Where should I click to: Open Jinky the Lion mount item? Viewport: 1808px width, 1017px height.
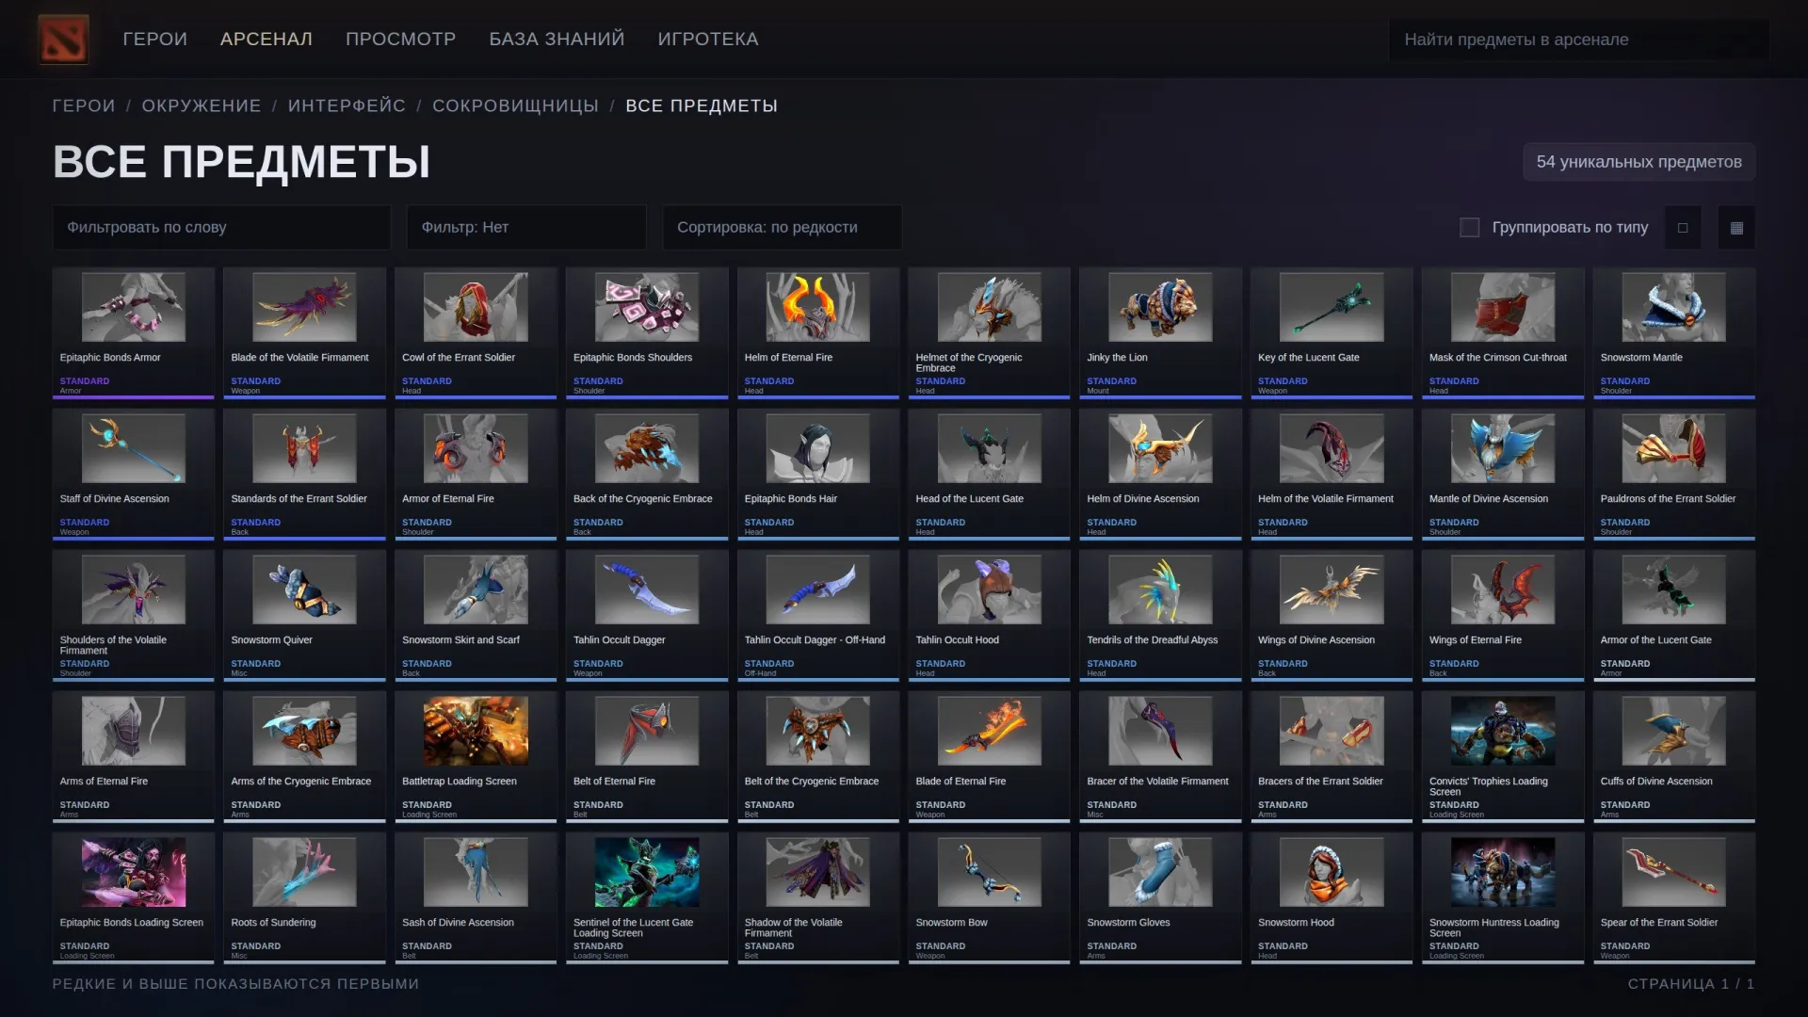point(1160,332)
